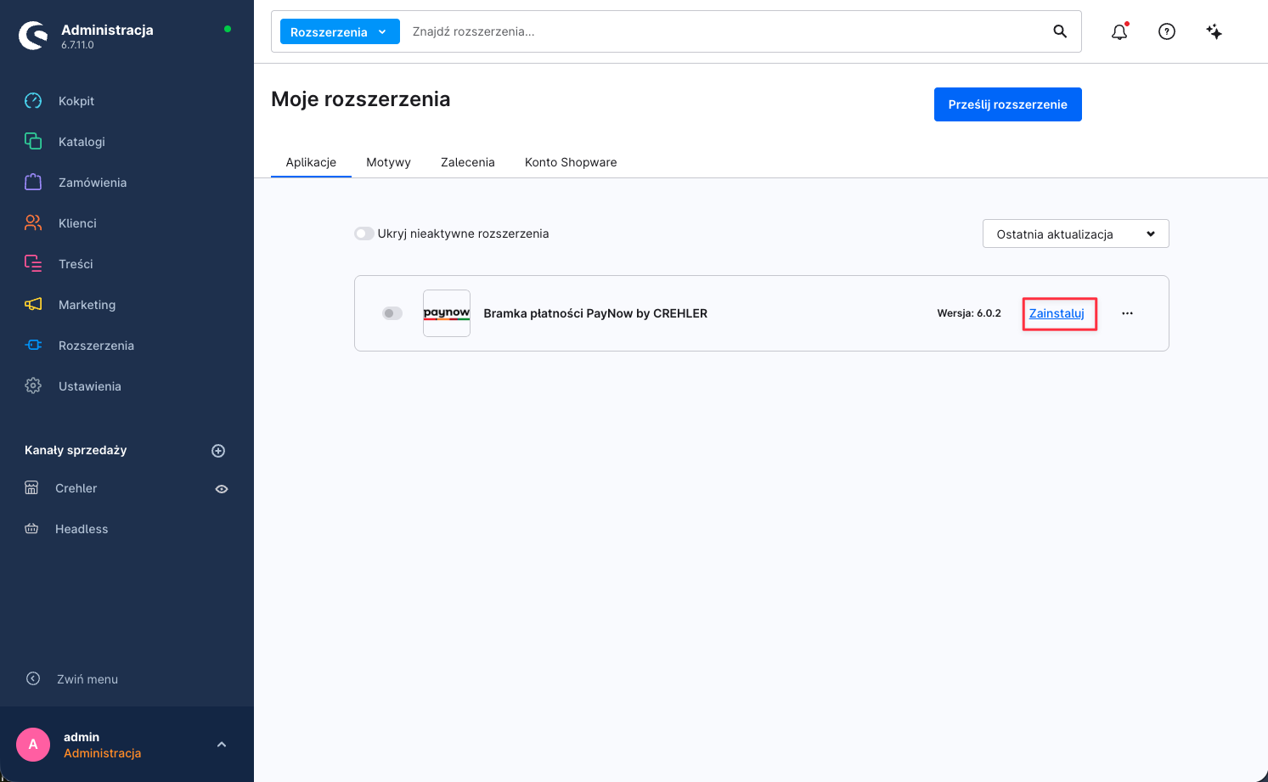The image size is (1268, 782).
Task: Click Zwiń menu collapse arrow icon
Action: coord(33,678)
